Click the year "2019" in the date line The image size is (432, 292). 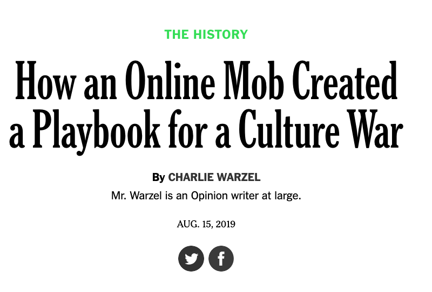coord(225,224)
